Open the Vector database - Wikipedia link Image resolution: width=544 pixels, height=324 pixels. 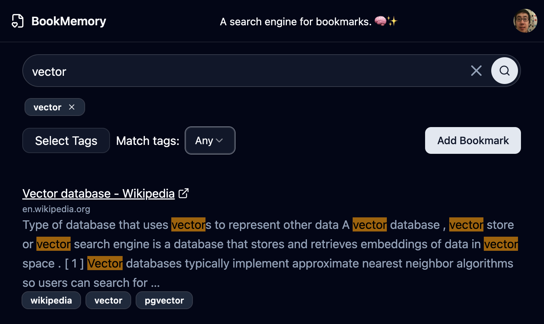pos(98,193)
